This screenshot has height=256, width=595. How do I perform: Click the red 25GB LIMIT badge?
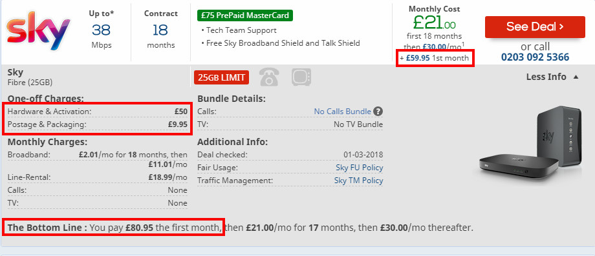(x=222, y=77)
